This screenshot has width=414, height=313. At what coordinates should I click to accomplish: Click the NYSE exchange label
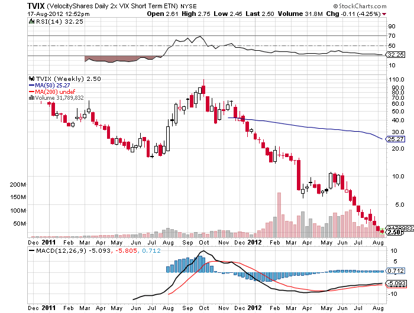pos(189,6)
